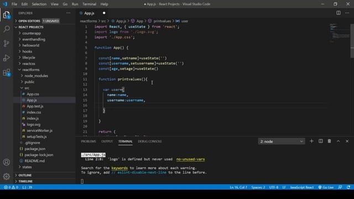Open the Search view icon
Viewport: 354px width, 199px height.
coord(7,29)
